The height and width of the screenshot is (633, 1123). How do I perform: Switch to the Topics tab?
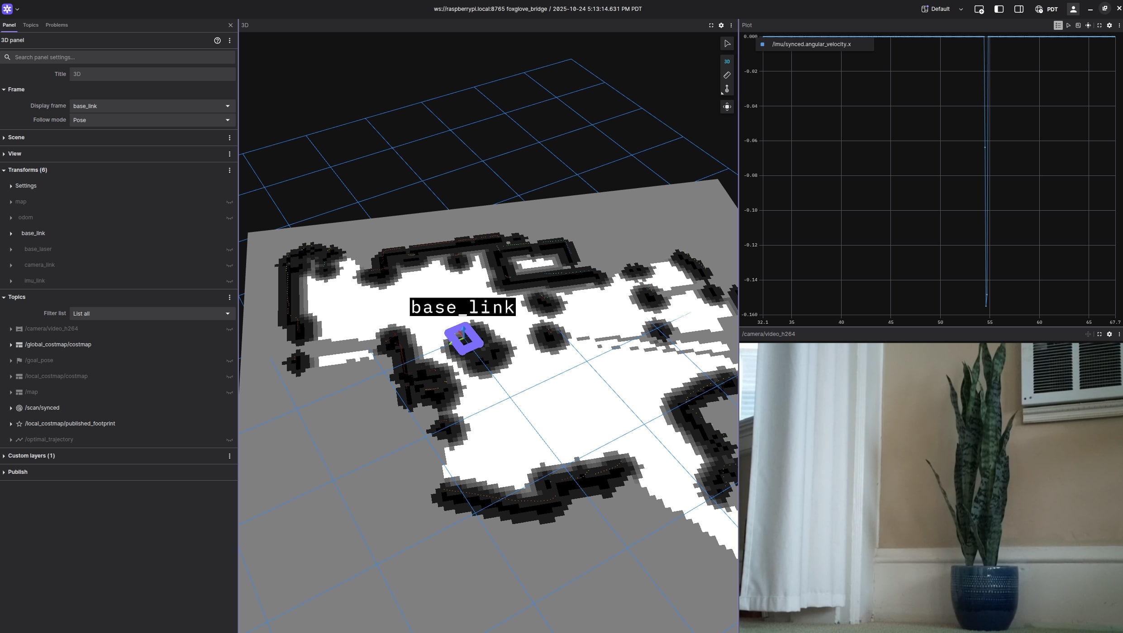coord(31,25)
